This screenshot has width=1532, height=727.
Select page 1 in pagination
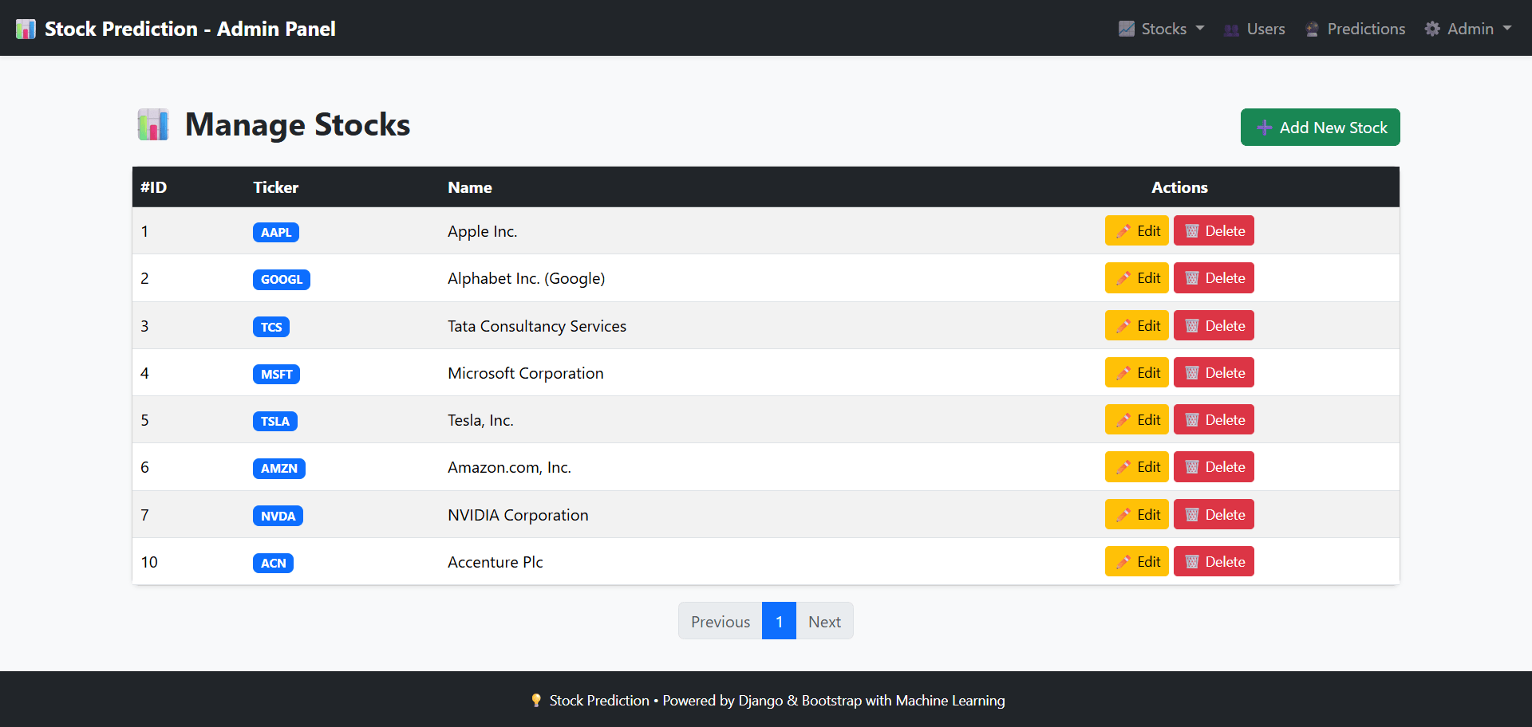coord(779,622)
